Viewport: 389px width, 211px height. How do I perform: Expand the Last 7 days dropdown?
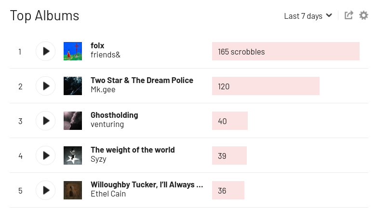point(308,16)
